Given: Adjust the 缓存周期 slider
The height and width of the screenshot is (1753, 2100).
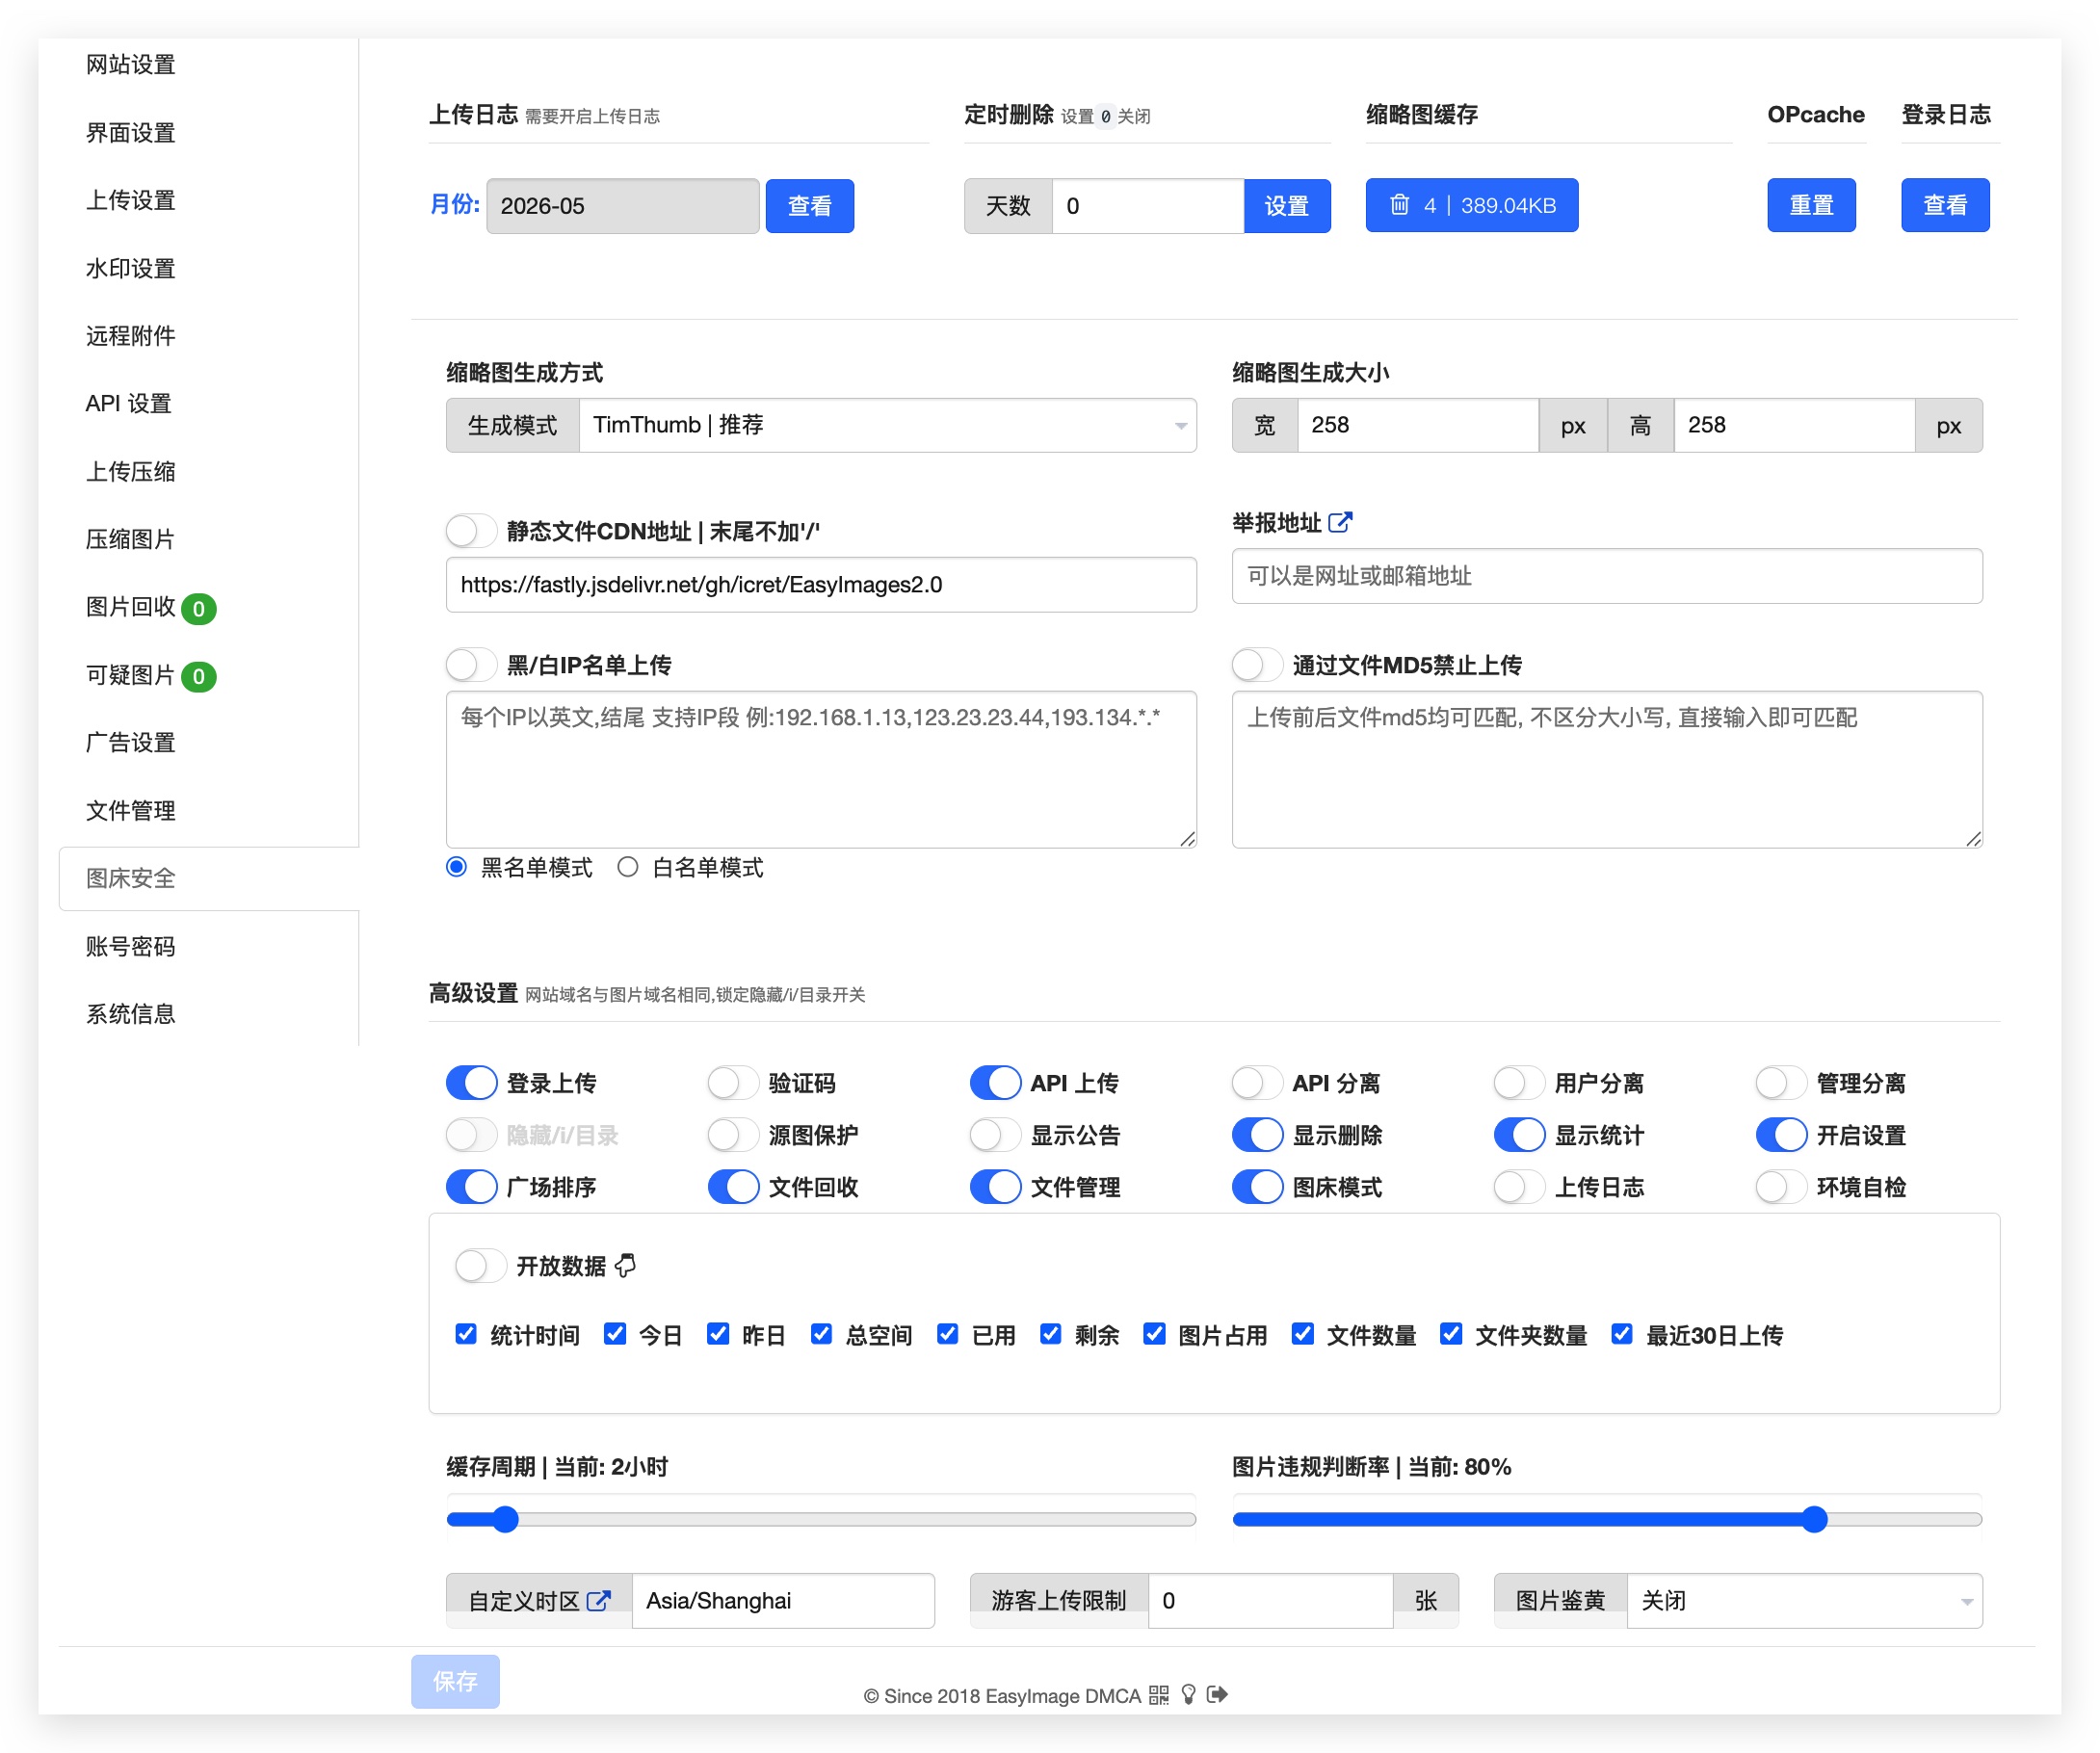Looking at the screenshot, I should pyautogui.click(x=821, y=1519).
